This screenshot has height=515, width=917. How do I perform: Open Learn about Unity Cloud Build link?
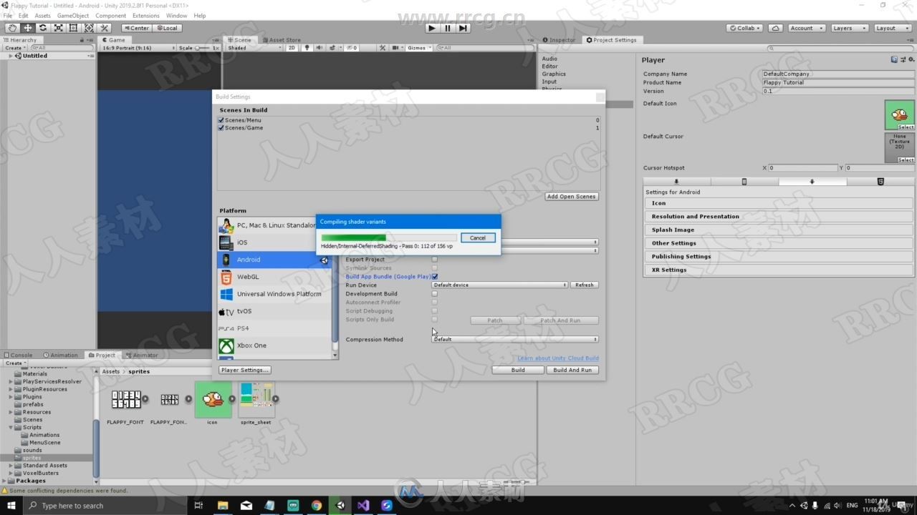[x=558, y=358]
